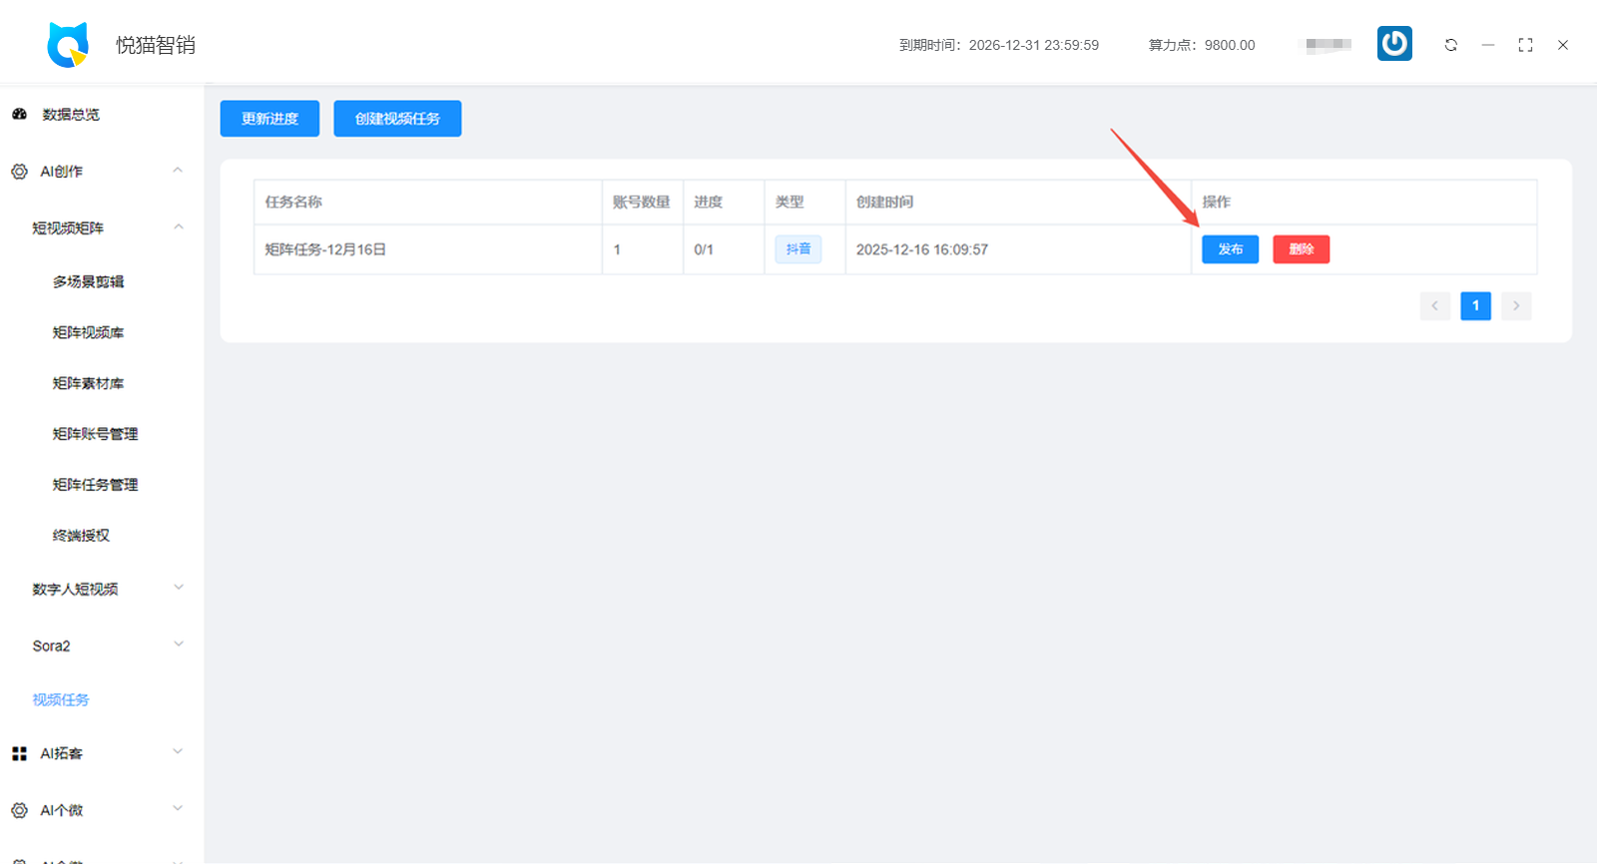The image size is (1597, 864).
Task: Go to next page in pagination
Action: click(x=1515, y=306)
